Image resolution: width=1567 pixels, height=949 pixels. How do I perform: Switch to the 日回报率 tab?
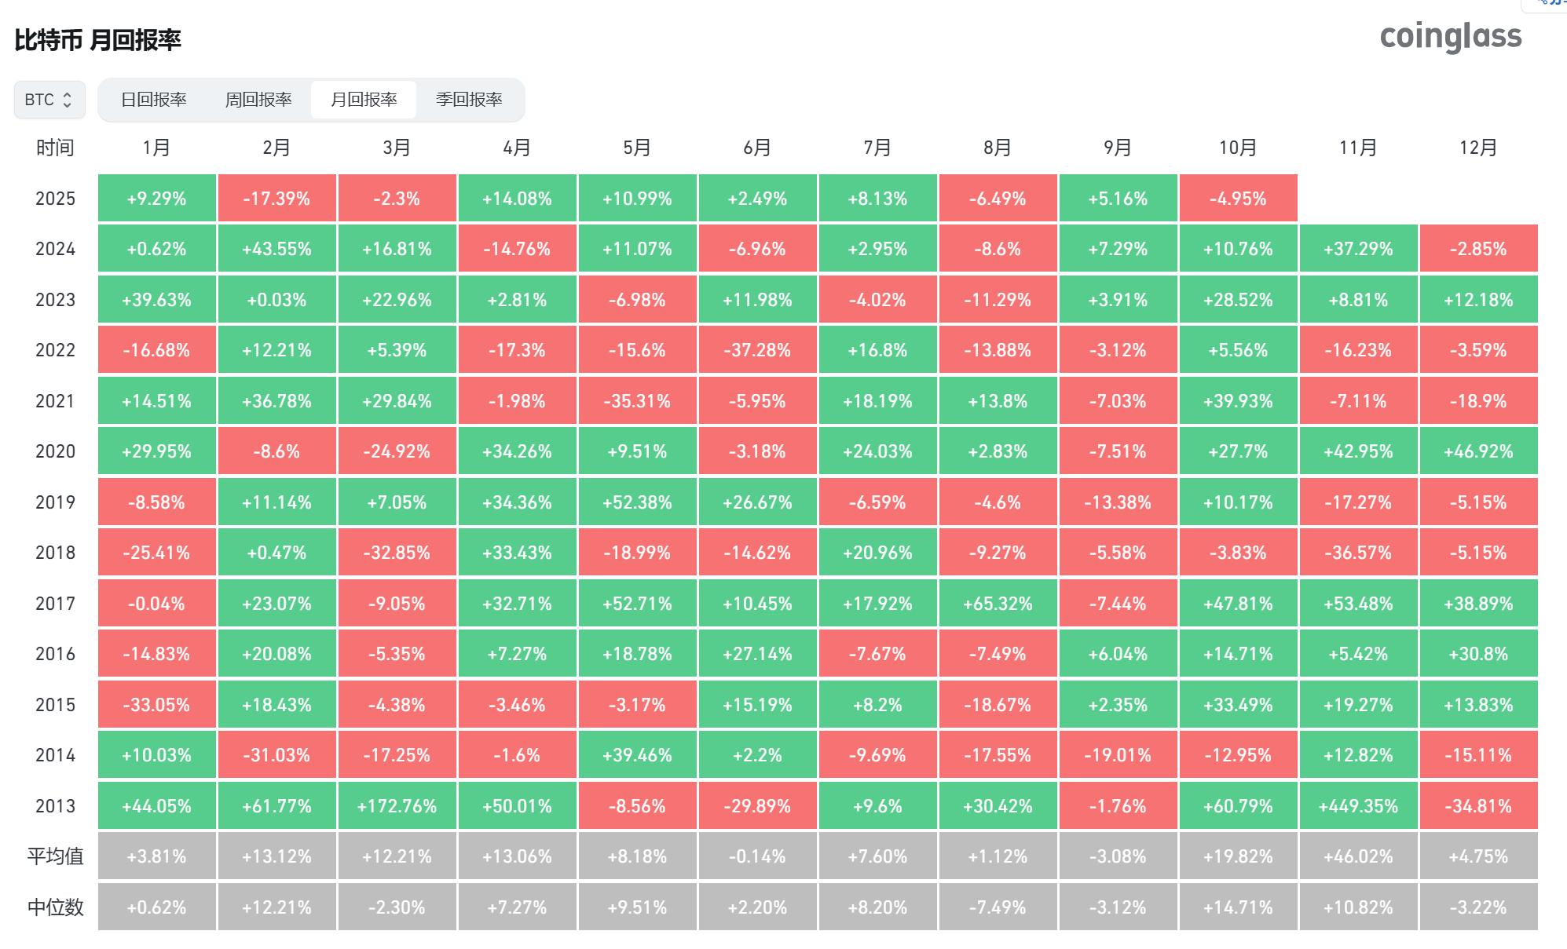coord(153,100)
